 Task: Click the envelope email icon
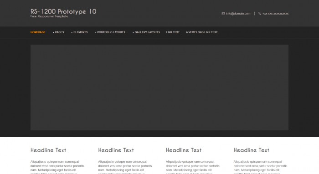[x=223, y=14]
